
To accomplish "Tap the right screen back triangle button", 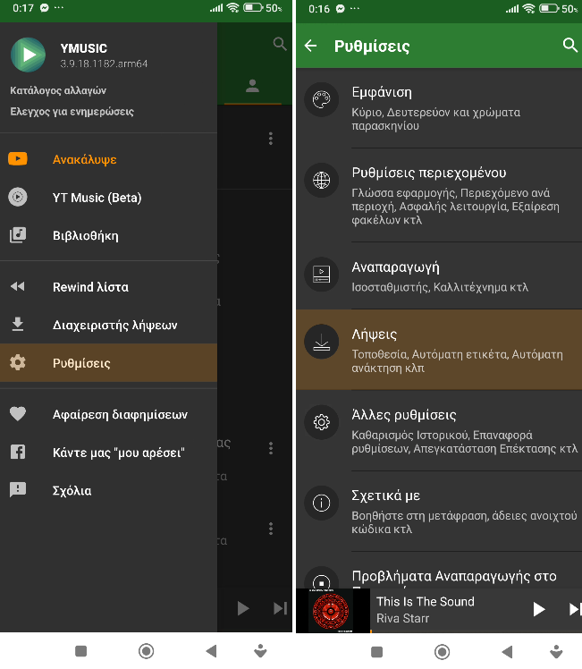I will pyautogui.click(x=507, y=652).
